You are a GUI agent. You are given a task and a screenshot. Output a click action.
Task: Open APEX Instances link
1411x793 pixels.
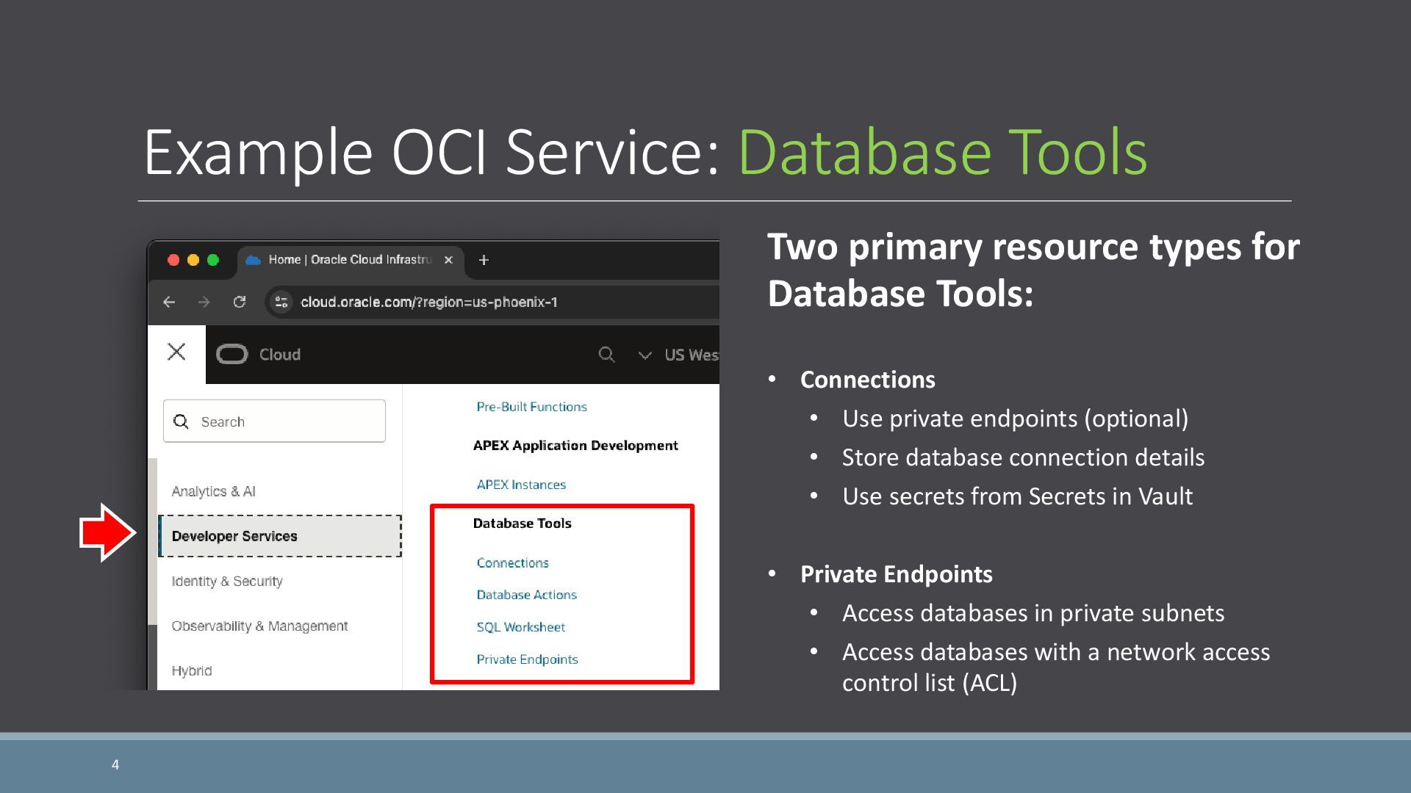(x=521, y=485)
